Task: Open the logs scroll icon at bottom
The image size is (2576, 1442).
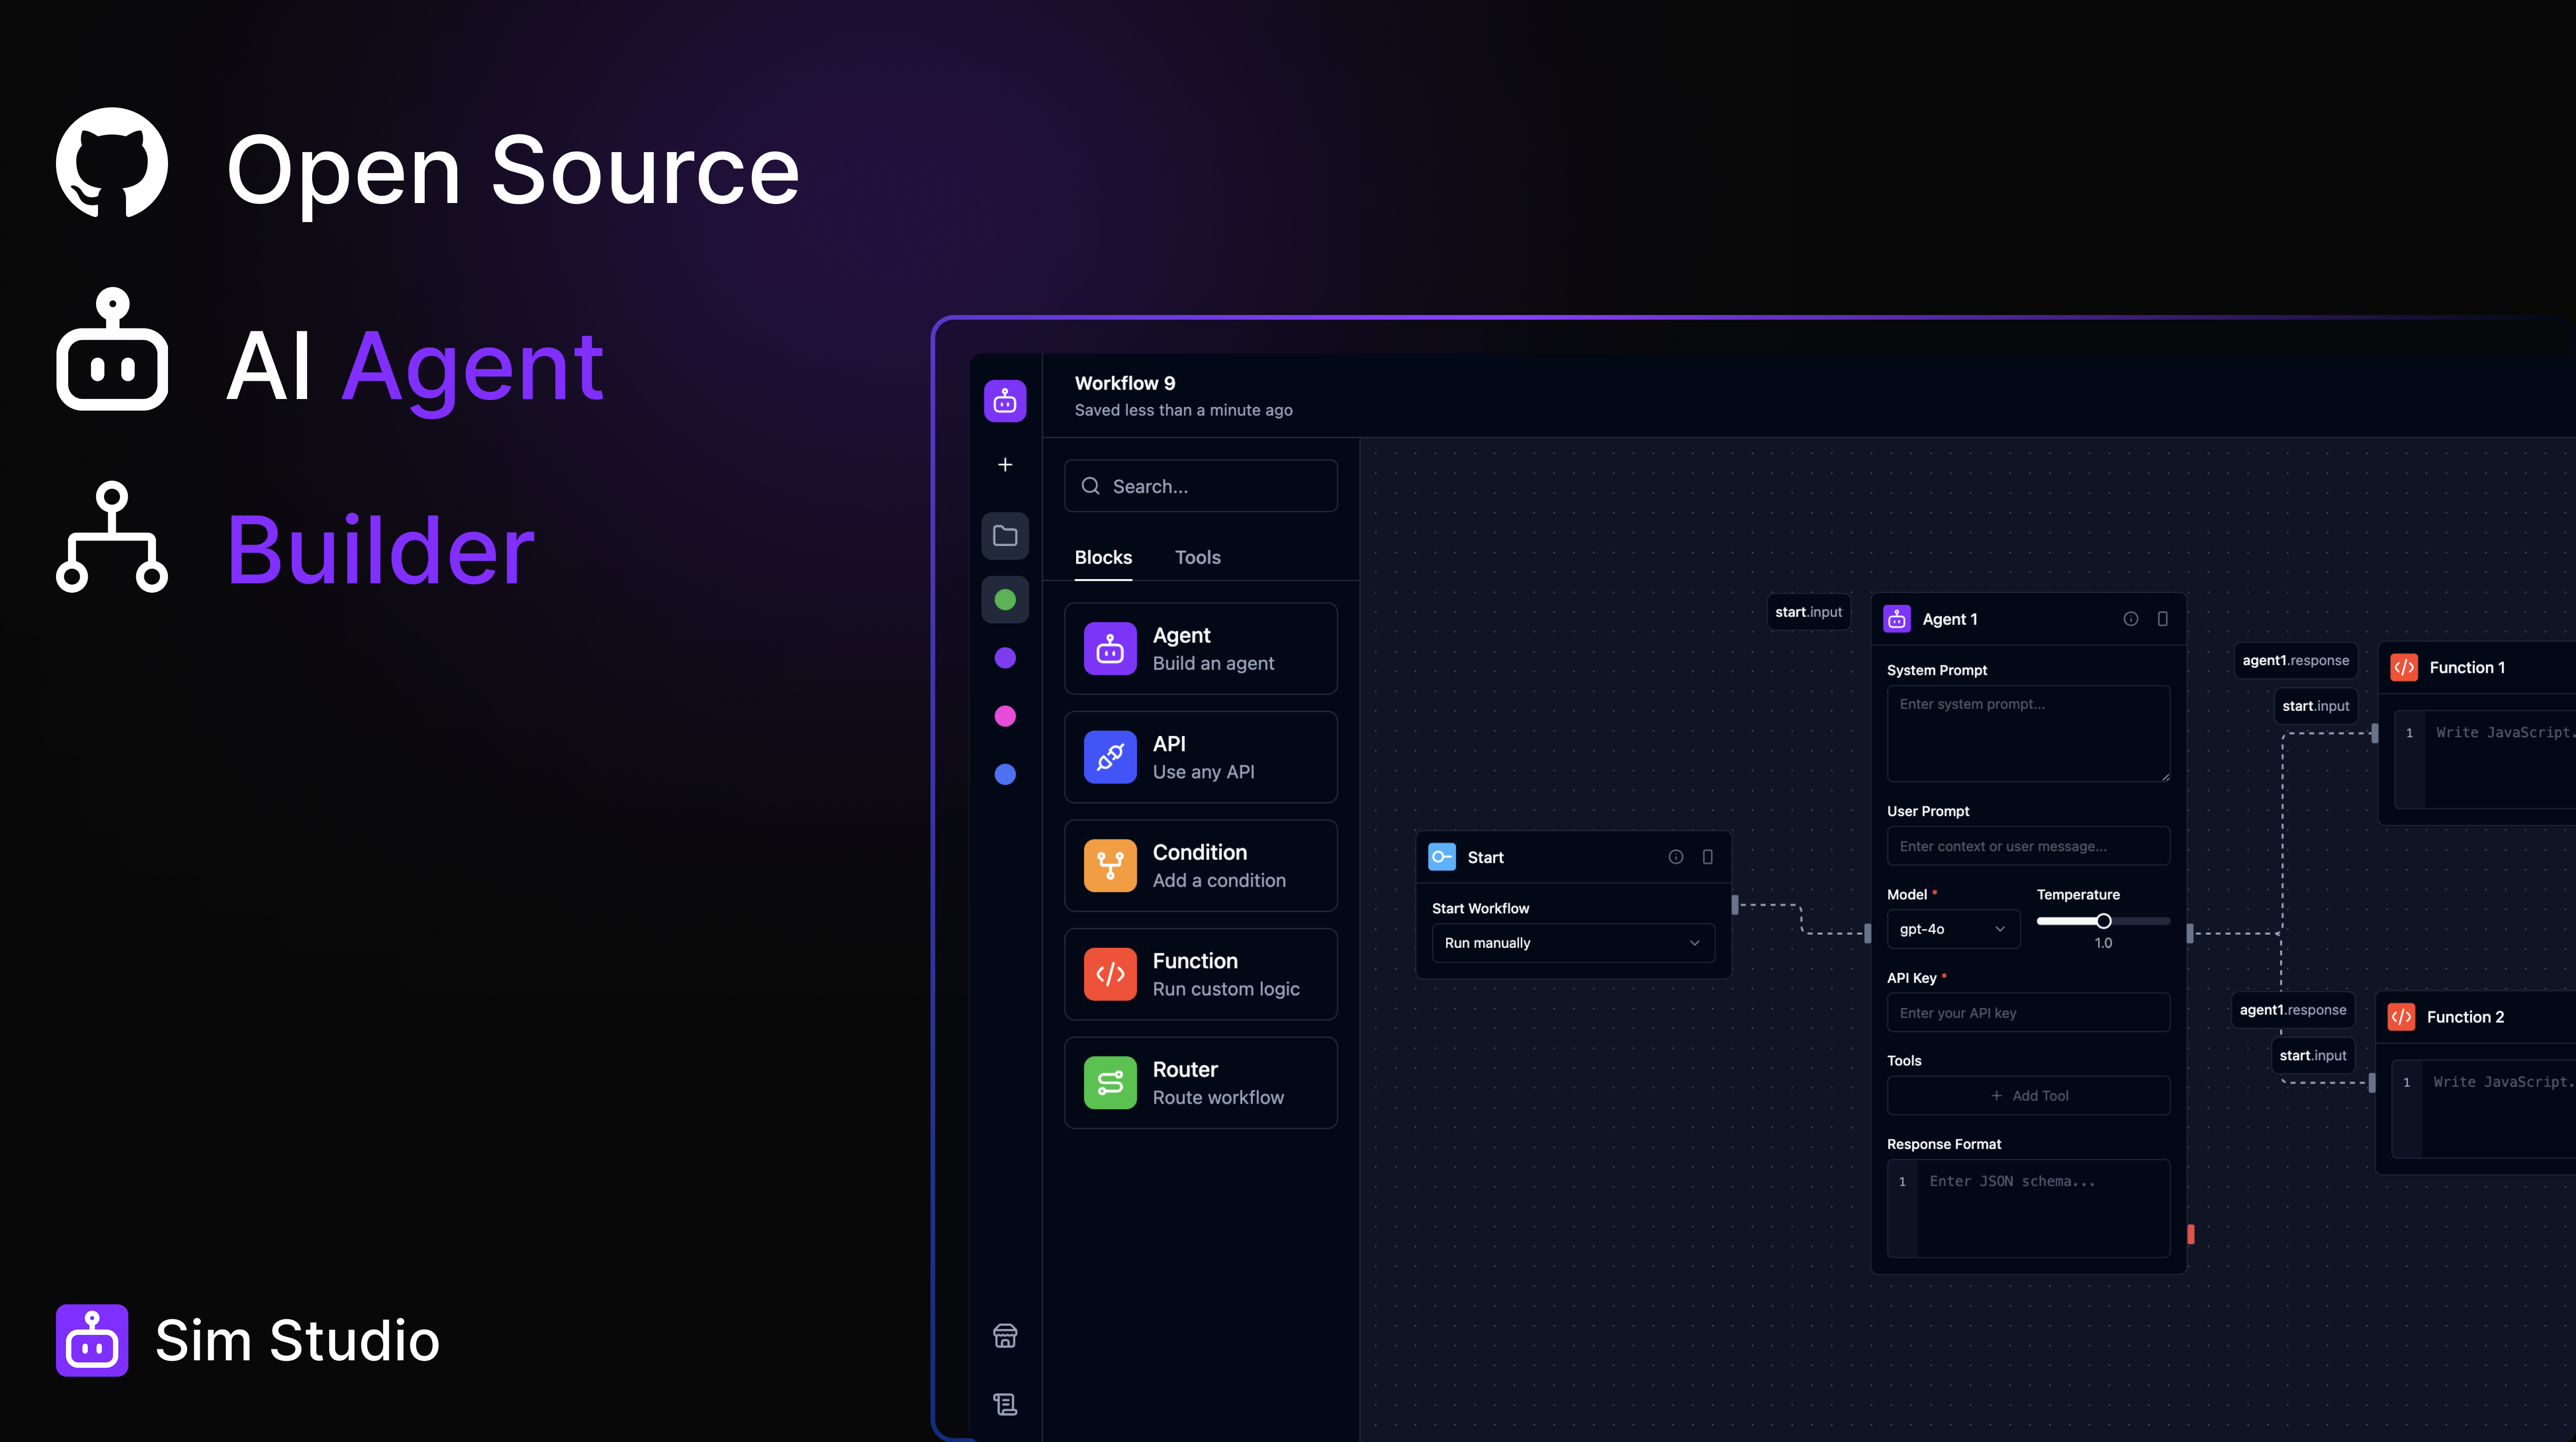Action: [1005, 1404]
